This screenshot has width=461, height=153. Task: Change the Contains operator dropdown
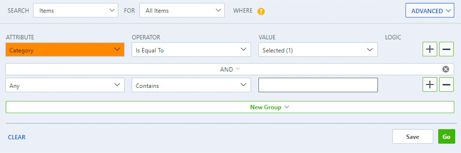coord(191,85)
